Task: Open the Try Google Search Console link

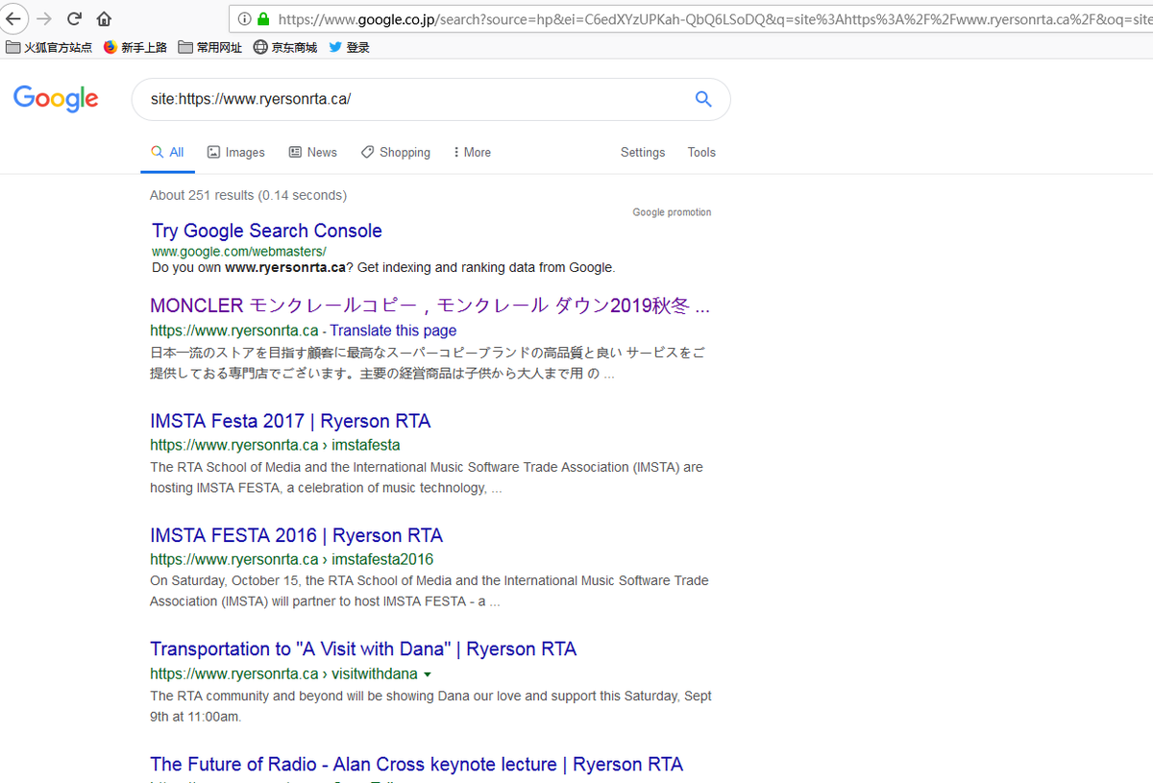Action: point(267,231)
